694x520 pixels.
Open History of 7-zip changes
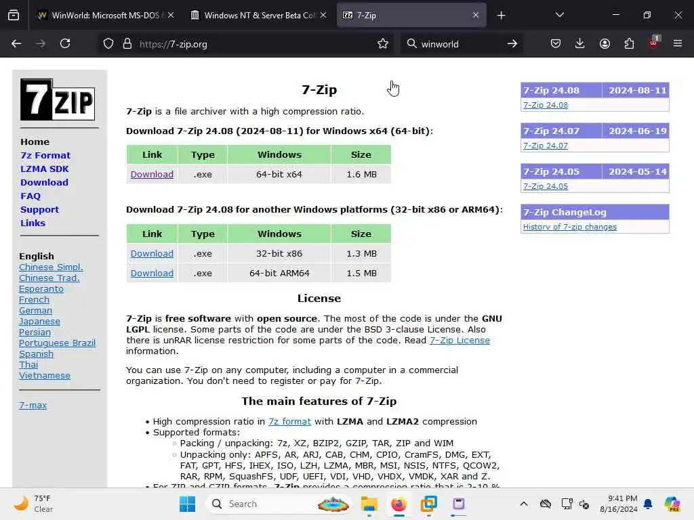coord(569,227)
